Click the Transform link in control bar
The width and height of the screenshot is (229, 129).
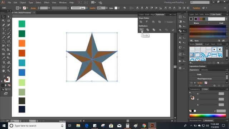(196, 8)
